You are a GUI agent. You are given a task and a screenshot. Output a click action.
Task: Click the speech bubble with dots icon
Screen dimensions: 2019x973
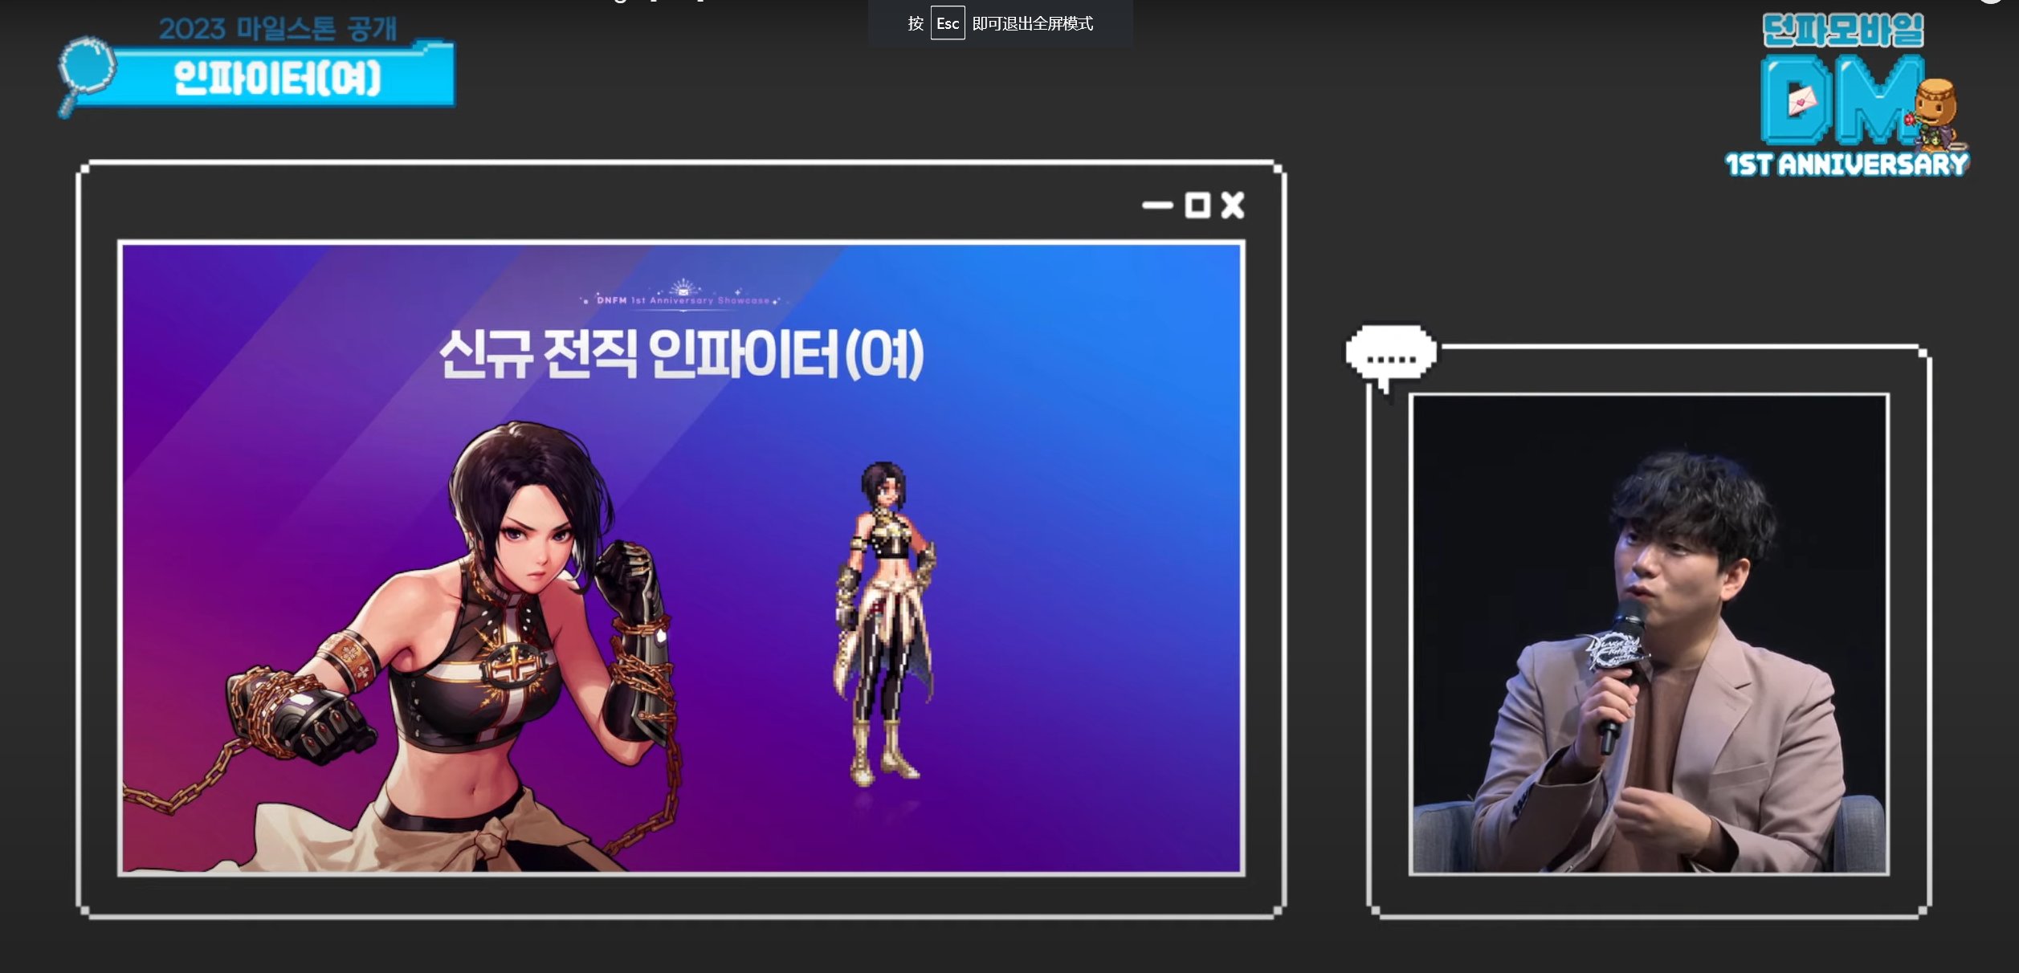[x=1391, y=357]
